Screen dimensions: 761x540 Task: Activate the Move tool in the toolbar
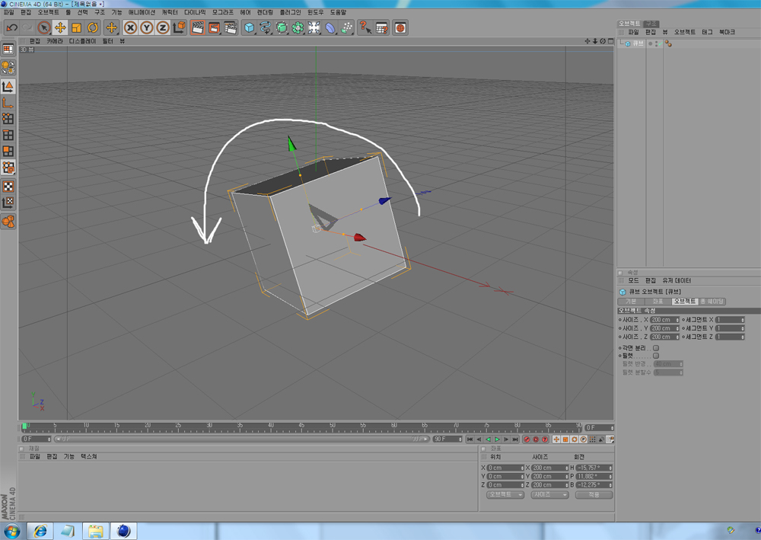click(60, 27)
